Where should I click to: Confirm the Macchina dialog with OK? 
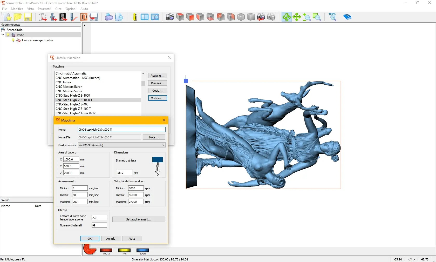point(90,239)
